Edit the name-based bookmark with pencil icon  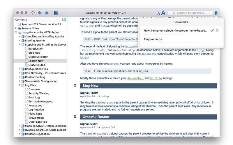point(212,30)
